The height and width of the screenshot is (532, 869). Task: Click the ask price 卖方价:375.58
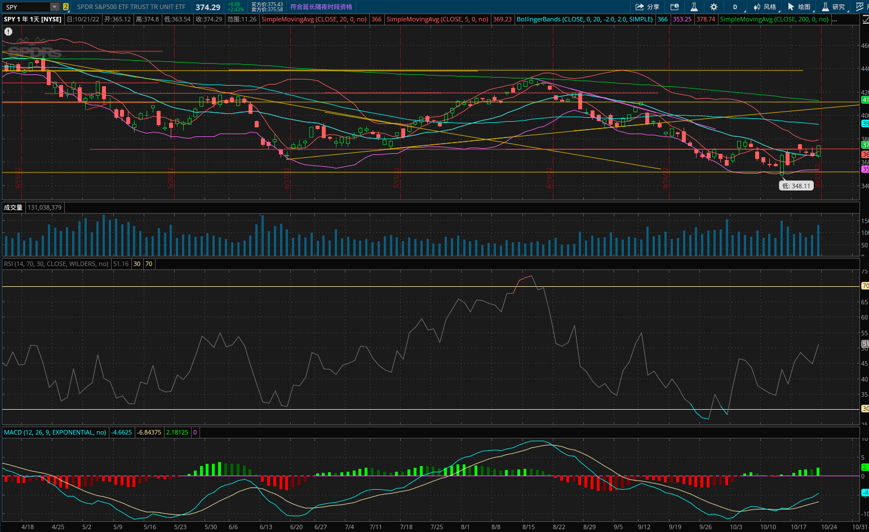point(267,10)
